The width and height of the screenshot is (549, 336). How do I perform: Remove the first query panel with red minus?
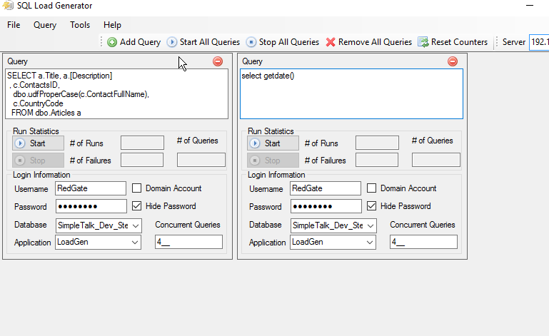click(x=218, y=61)
